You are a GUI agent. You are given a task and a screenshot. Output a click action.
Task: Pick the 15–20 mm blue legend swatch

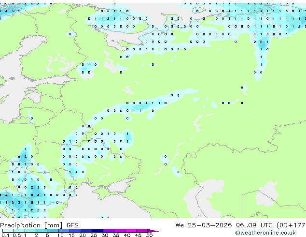point(75,231)
